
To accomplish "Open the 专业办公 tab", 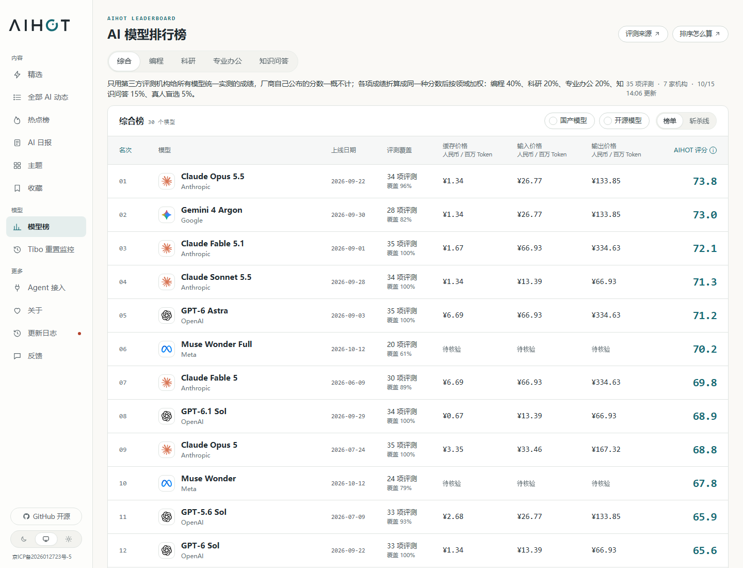I will [228, 61].
